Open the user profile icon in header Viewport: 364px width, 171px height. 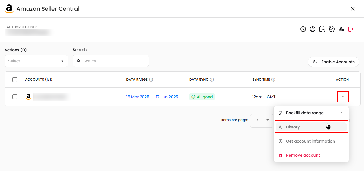(313, 29)
